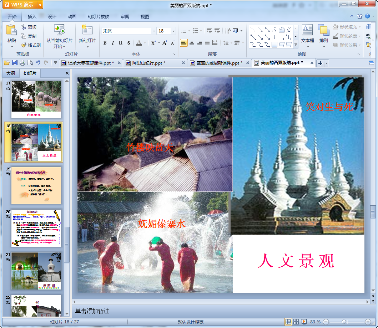
Task: Decrease font size with A- icon
Action: tap(173, 43)
